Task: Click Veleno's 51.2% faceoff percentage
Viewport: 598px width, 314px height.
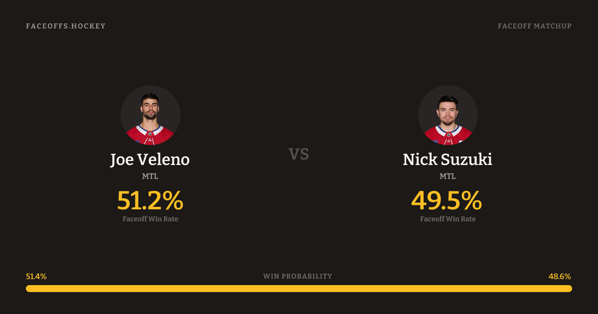Action: [x=150, y=201]
